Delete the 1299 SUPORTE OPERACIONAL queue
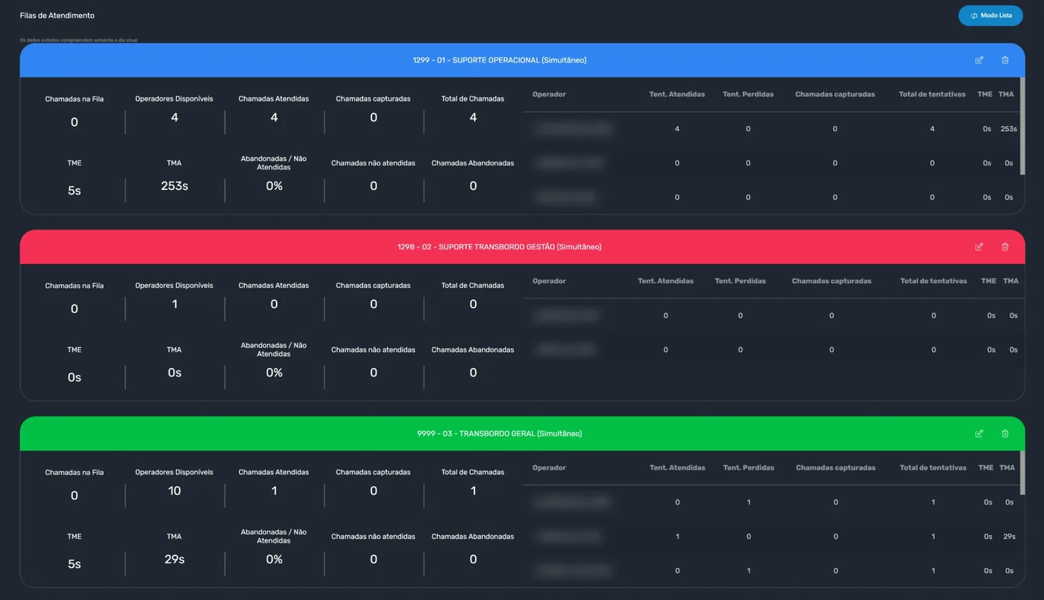 click(1004, 60)
